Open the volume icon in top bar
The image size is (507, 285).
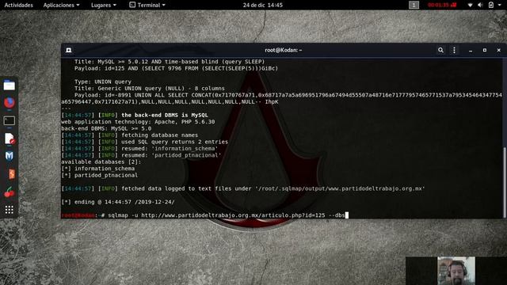point(480,5)
